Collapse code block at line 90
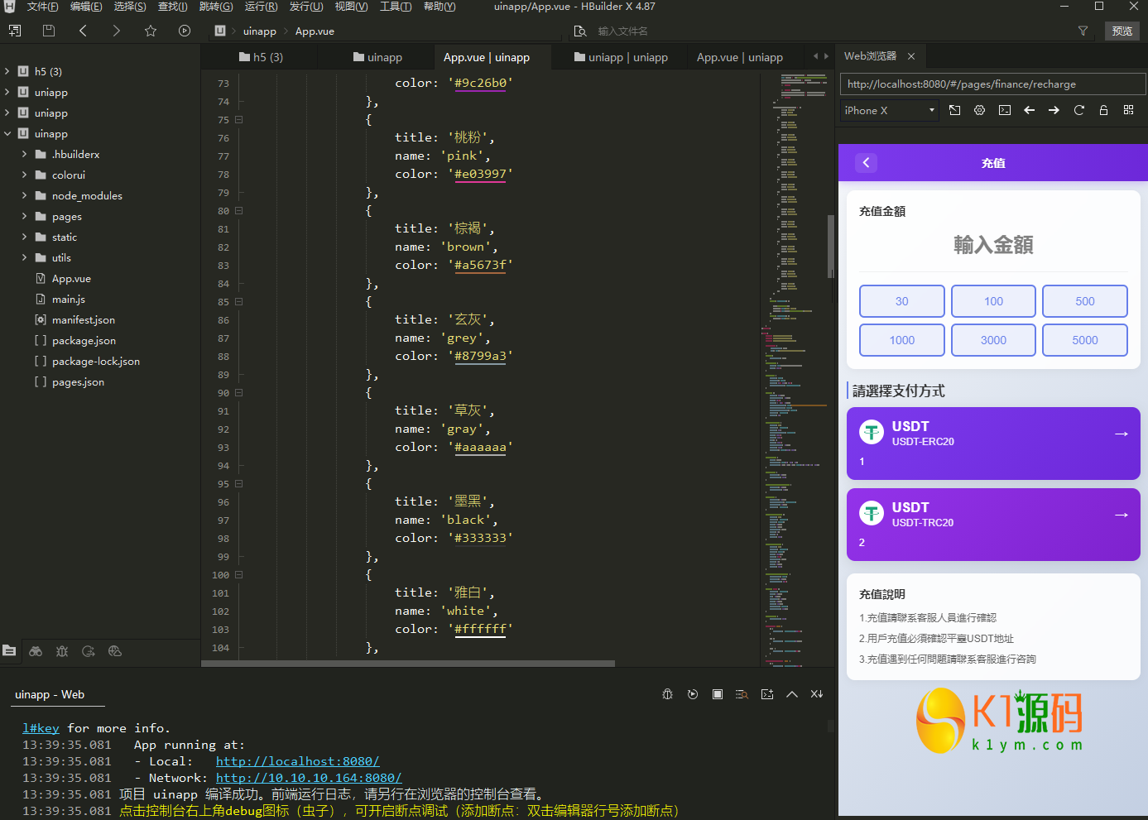 tap(239, 393)
